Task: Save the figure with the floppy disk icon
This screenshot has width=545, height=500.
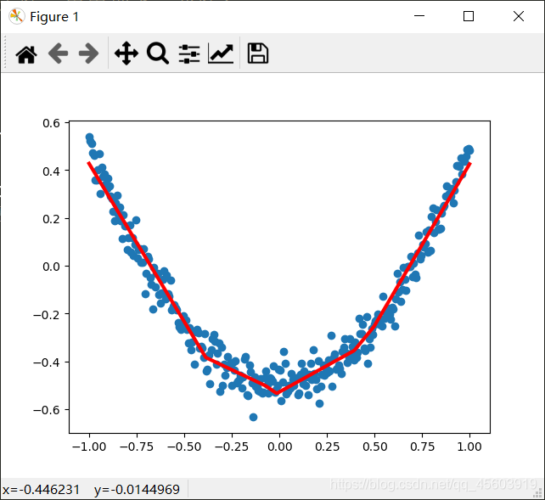Action: click(x=257, y=53)
